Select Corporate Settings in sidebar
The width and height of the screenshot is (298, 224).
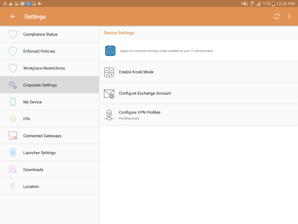(x=49, y=85)
